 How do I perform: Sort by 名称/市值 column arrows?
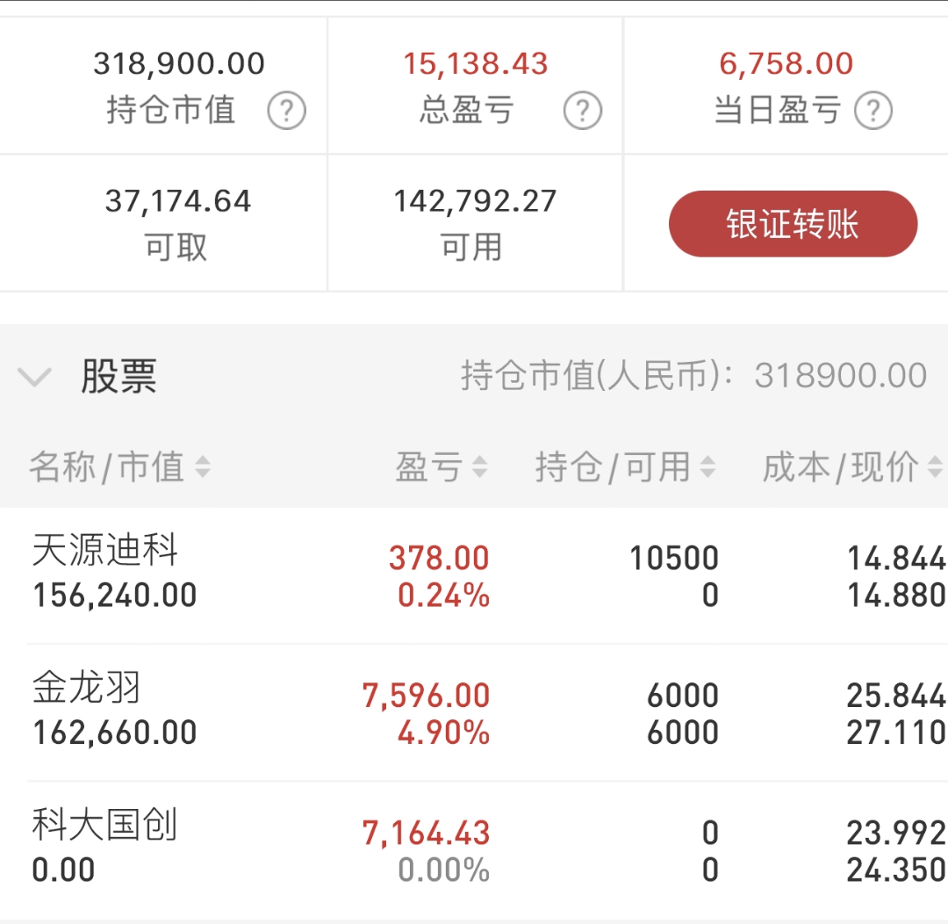point(203,467)
